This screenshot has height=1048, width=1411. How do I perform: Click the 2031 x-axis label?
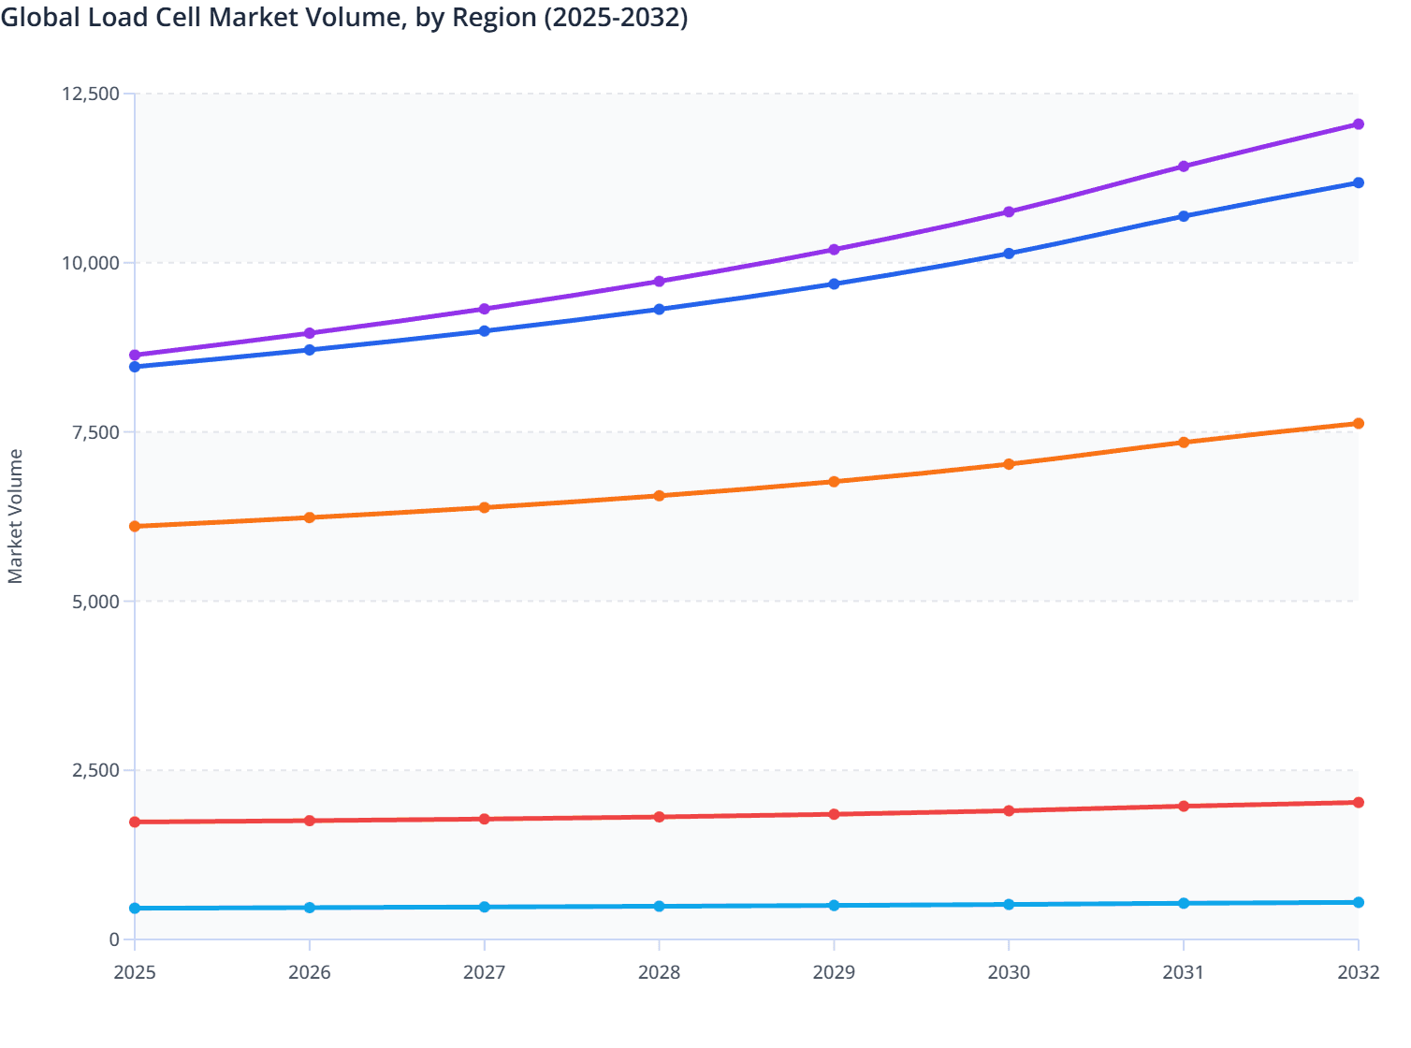tap(1184, 973)
